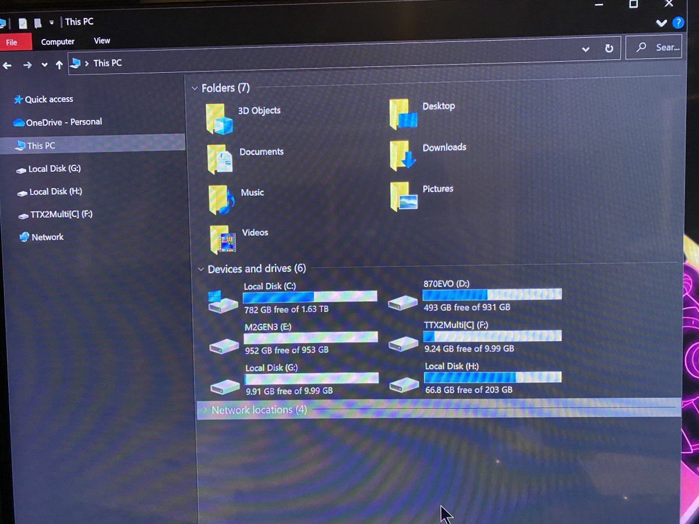Go up one level with up arrow
Screen dimensions: 699x524
click(59, 65)
